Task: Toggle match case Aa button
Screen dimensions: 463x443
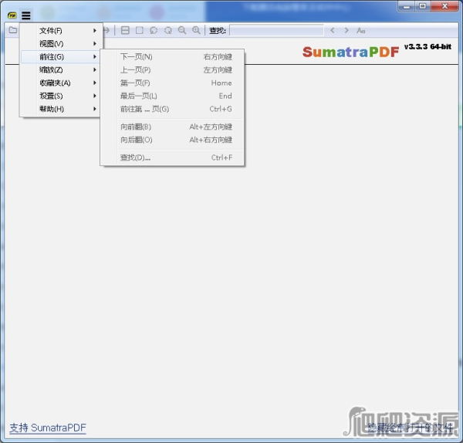Action: coord(360,31)
